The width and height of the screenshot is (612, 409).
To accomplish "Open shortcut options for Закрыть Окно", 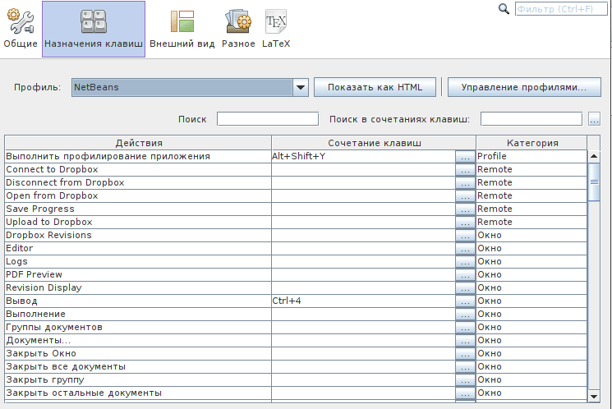I will 465,354.
